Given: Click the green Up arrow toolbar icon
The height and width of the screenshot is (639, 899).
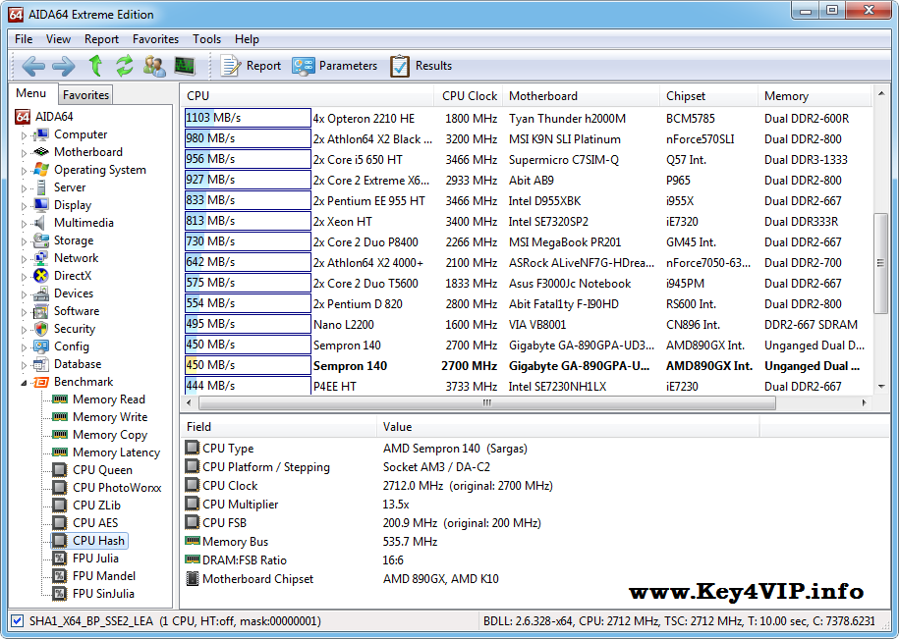Looking at the screenshot, I should point(95,66).
